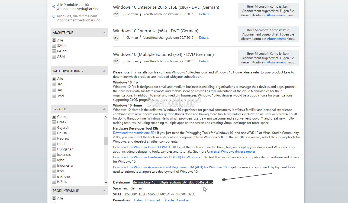Check the Hebrew language filter

[x=54, y=138]
